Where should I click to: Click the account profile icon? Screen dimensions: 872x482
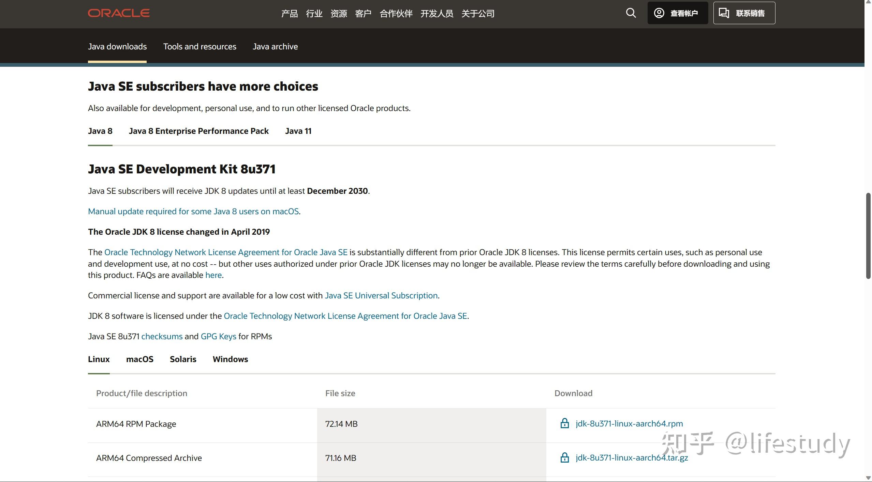(x=659, y=13)
